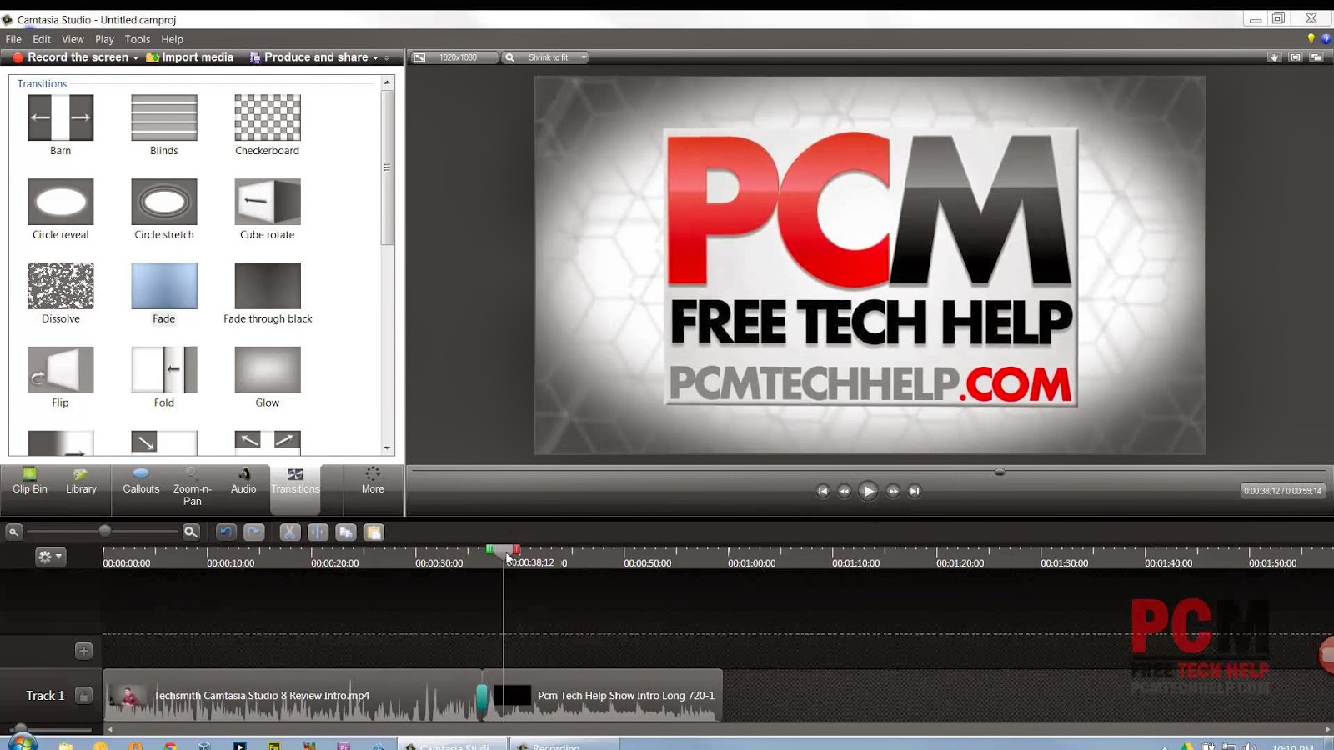Step forward one frame
The image size is (1334, 750).
893,491
